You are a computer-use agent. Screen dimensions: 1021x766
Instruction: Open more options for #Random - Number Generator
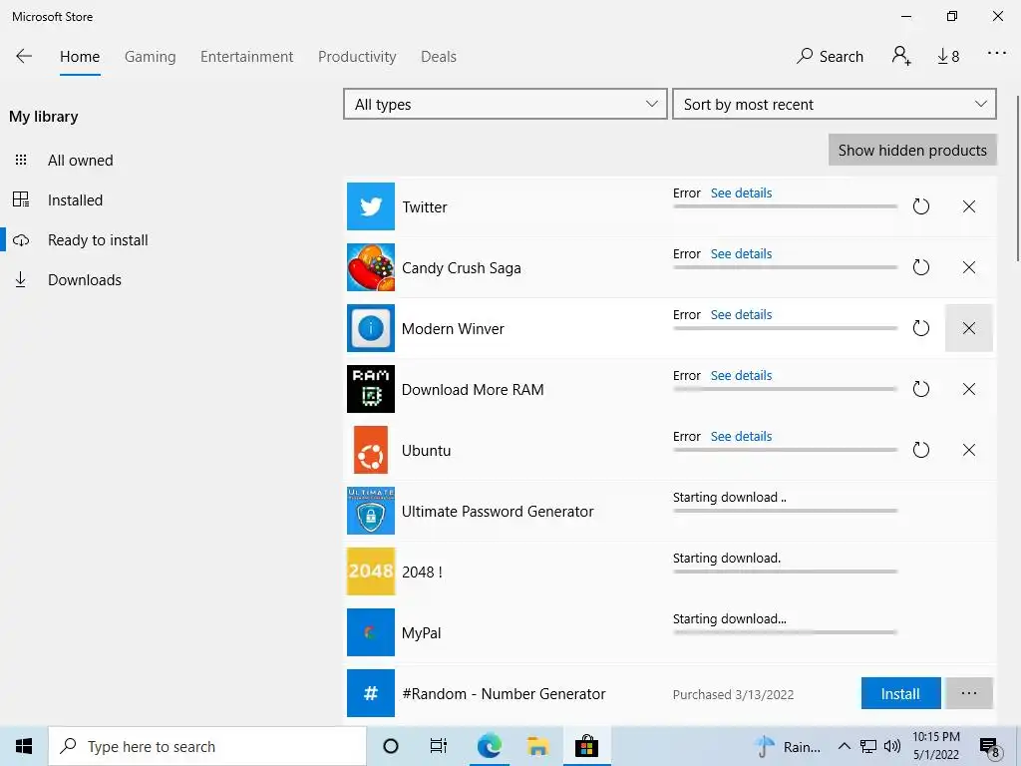[x=969, y=693]
